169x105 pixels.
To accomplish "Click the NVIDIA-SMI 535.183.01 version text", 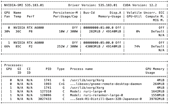I will [24, 5].
